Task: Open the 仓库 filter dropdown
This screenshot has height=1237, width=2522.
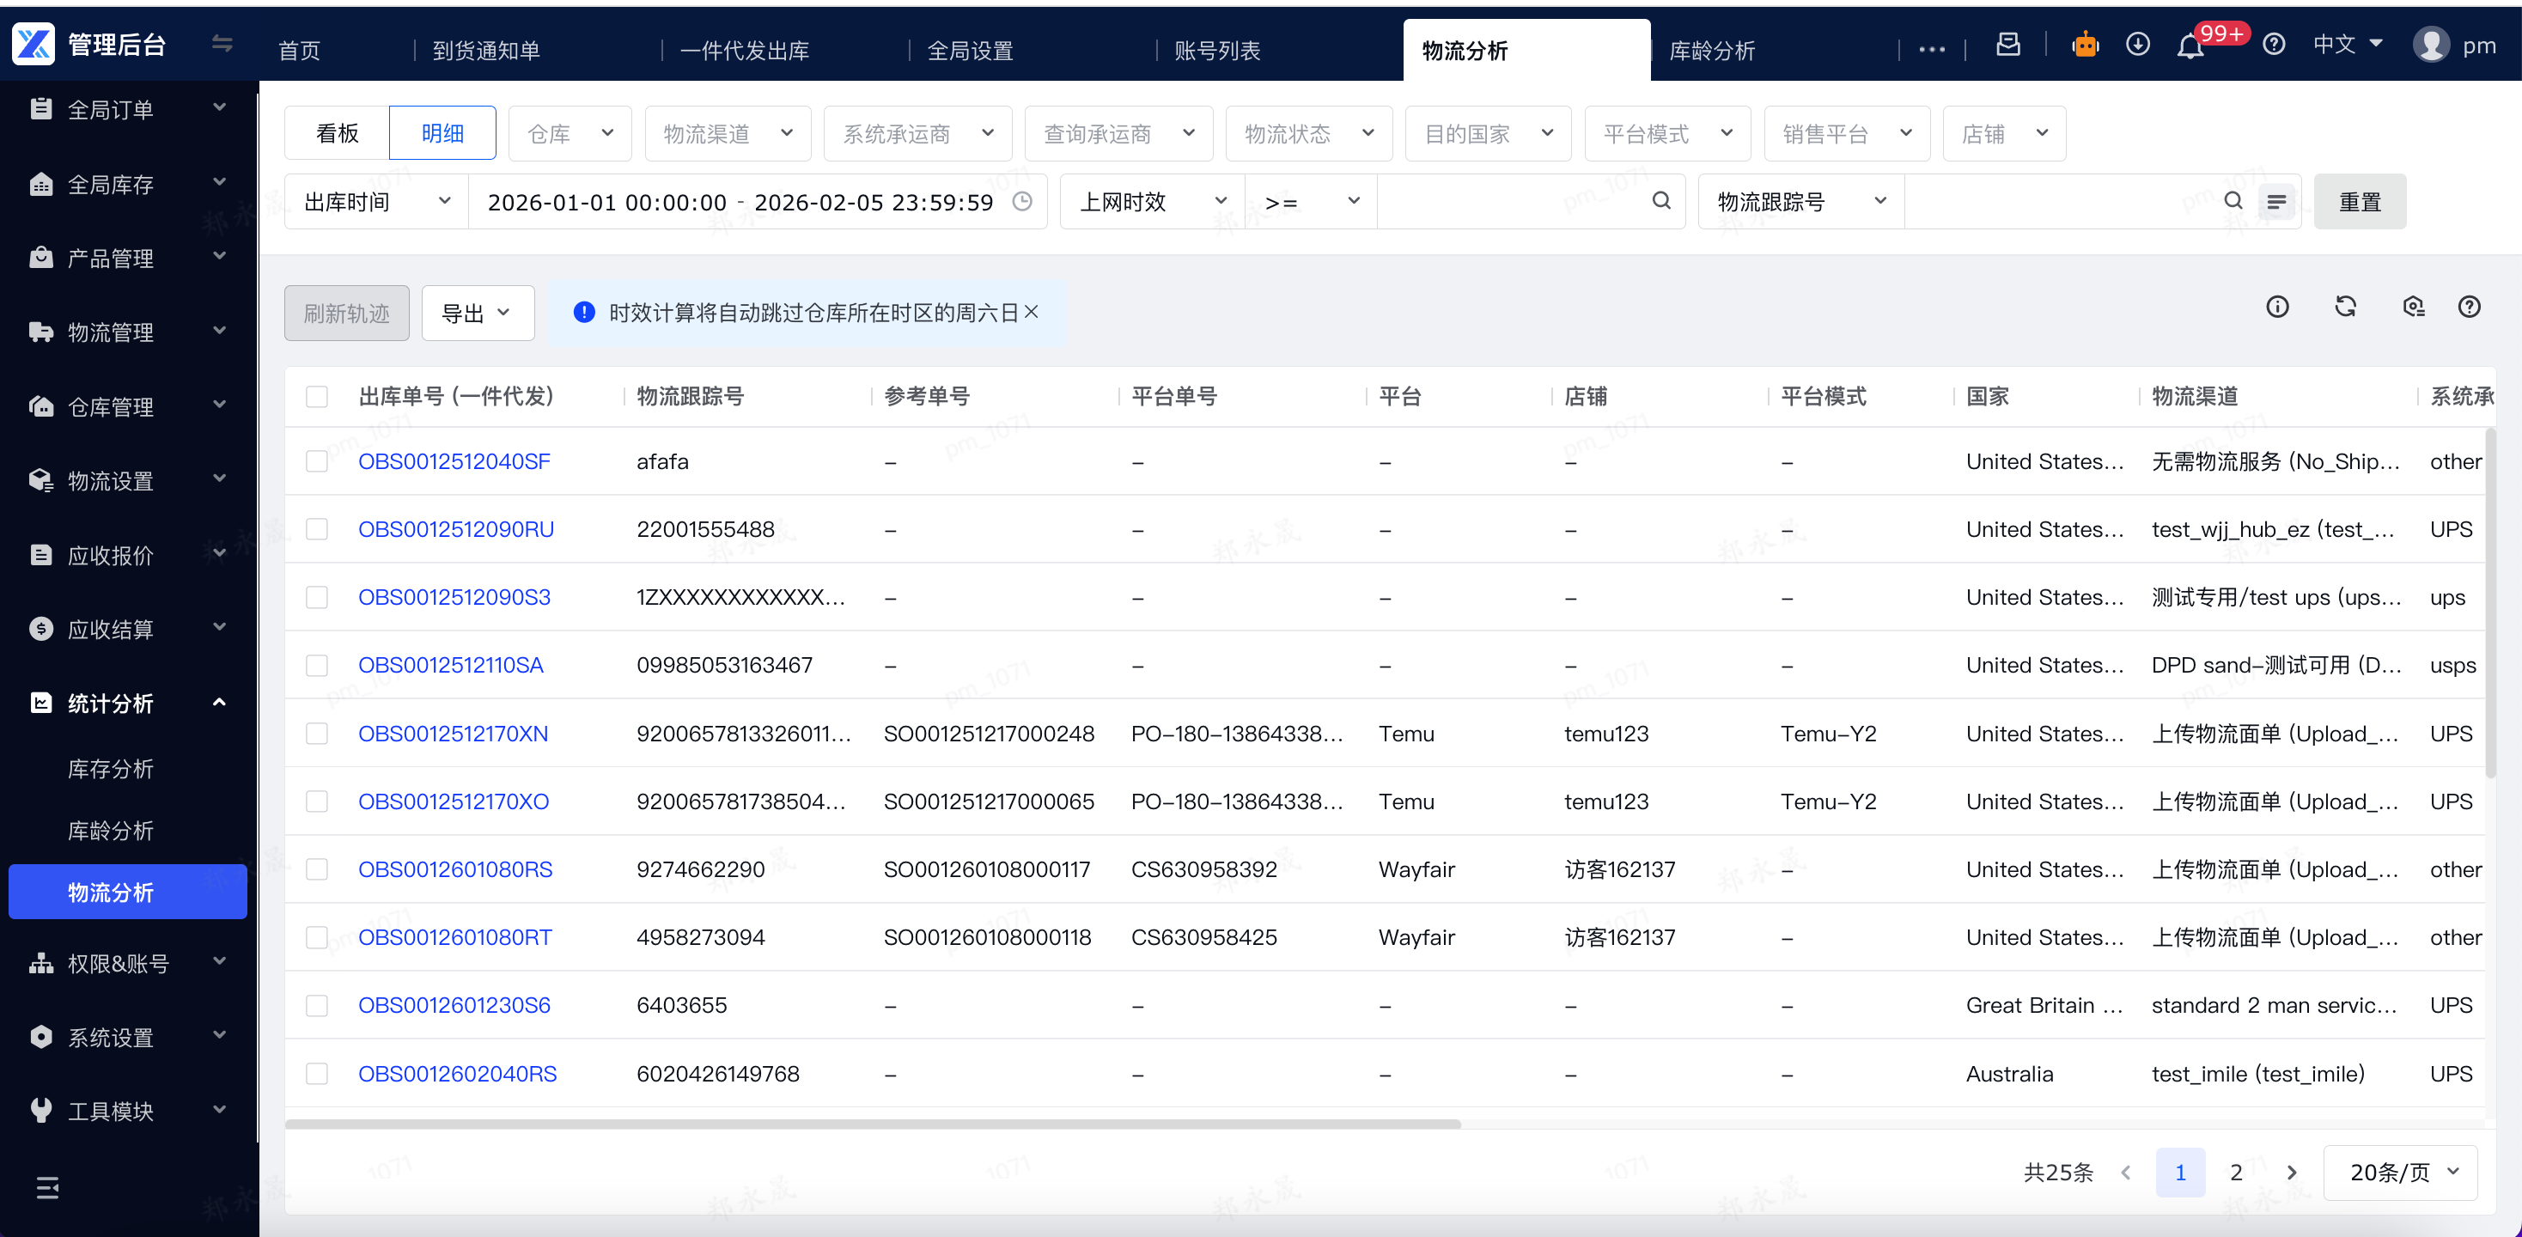Action: [570, 134]
